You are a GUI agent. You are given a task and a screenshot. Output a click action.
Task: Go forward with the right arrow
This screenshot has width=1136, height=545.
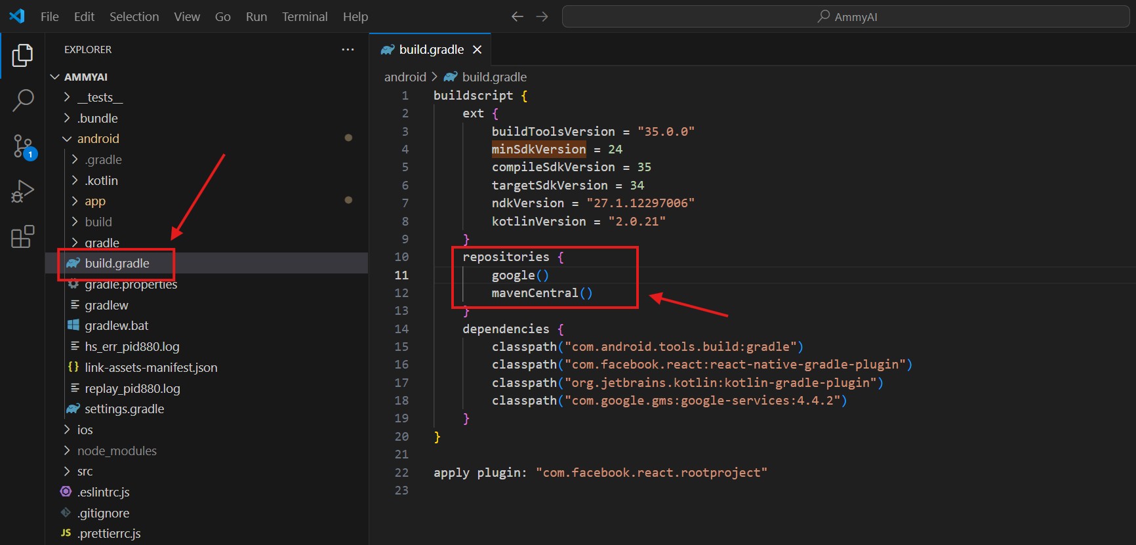pos(542,16)
